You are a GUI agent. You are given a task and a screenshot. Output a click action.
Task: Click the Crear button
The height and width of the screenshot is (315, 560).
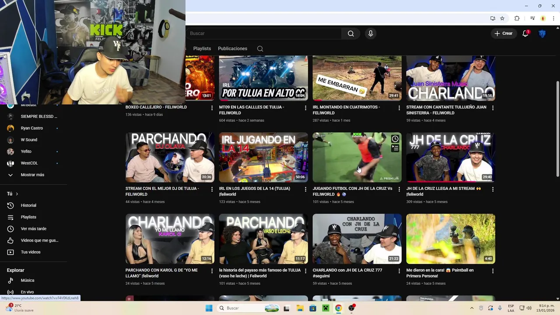click(x=504, y=34)
